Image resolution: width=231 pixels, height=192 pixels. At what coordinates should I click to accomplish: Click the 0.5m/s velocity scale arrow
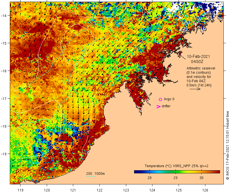point(195,89)
